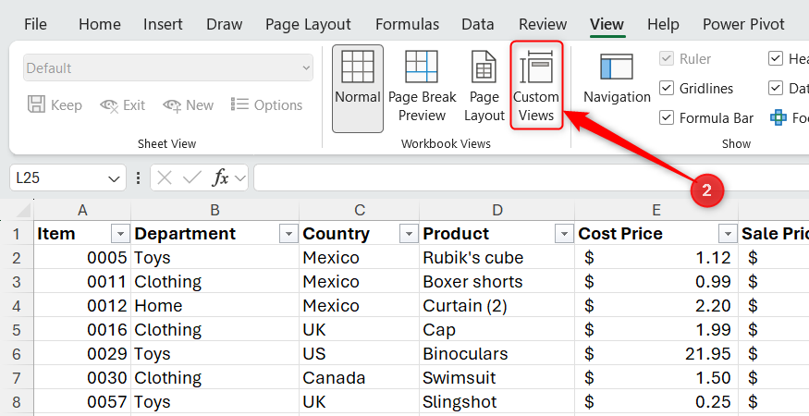Open the Navigation pane

tap(617, 79)
